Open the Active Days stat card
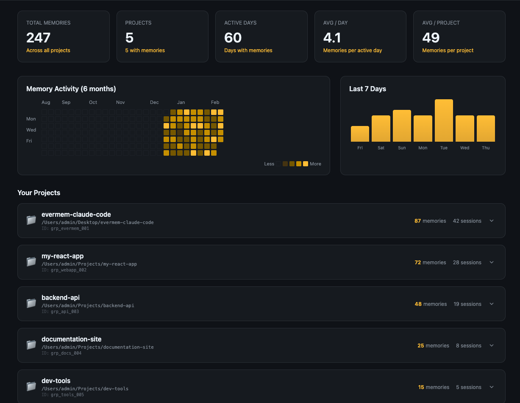The image size is (520, 403). coord(261,36)
